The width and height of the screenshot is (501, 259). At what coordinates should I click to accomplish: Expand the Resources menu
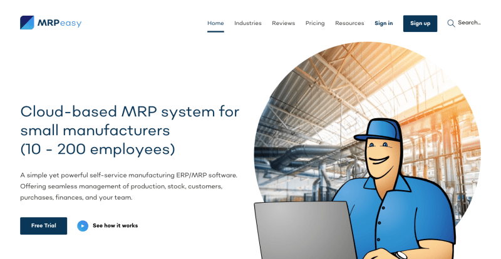349,23
